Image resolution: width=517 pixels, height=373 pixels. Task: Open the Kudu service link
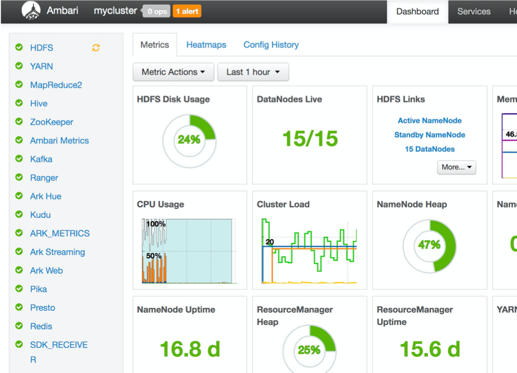(x=41, y=215)
